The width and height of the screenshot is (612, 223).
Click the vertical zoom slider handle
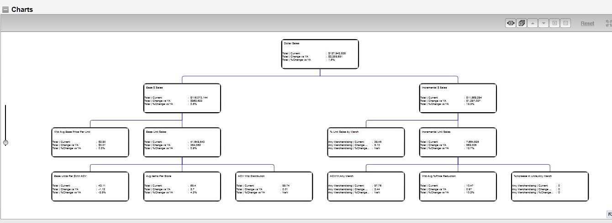pyautogui.click(x=5, y=143)
